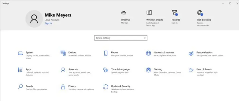The width and height of the screenshot is (239, 101).
Task: Click the Rewards trophy icon
Action: (175, 13)
